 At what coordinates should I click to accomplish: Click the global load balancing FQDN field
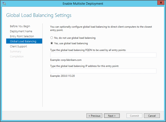[103, 55]
